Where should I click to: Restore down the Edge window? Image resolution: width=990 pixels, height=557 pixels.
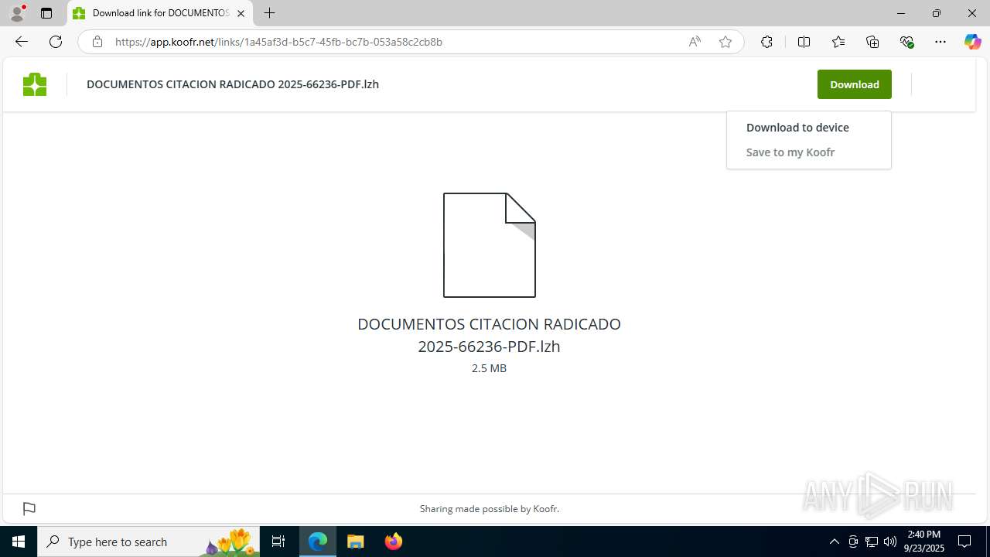(x=937, y=13)
